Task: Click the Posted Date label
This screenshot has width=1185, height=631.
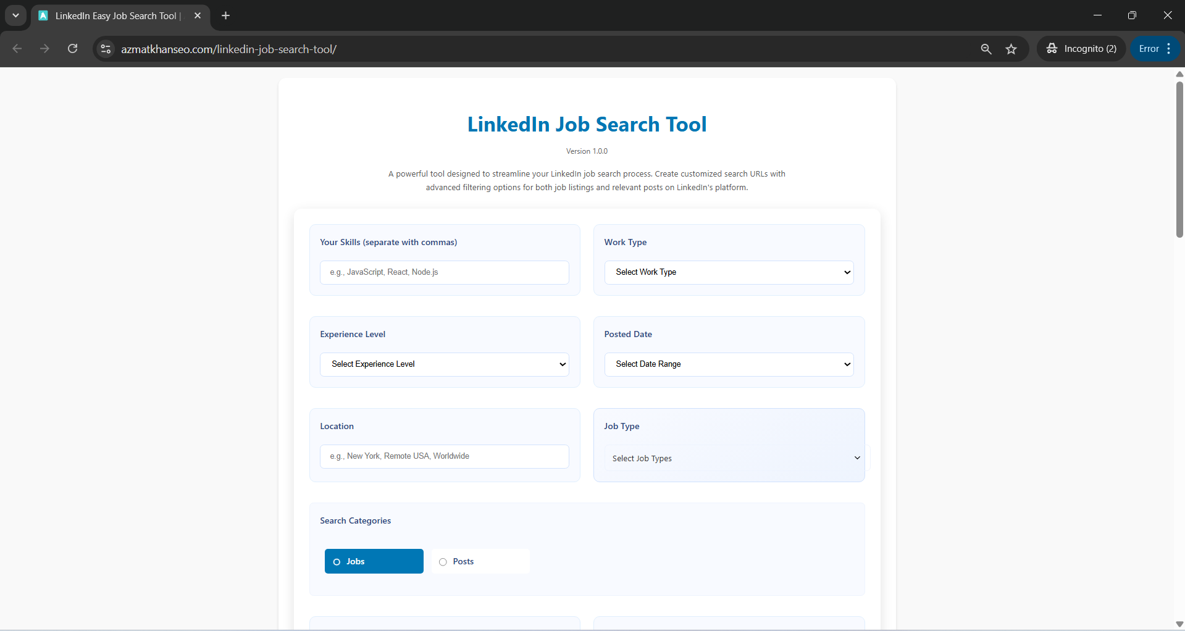Action: (x=628, y=334)
